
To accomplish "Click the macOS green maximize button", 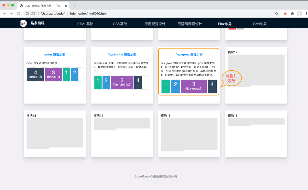I will (13, 5).
